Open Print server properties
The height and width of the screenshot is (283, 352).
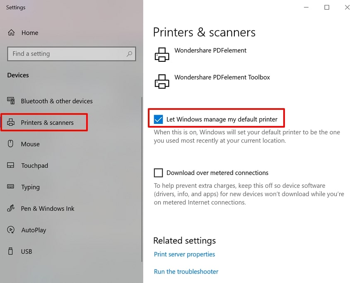click(x=184, y=254)
